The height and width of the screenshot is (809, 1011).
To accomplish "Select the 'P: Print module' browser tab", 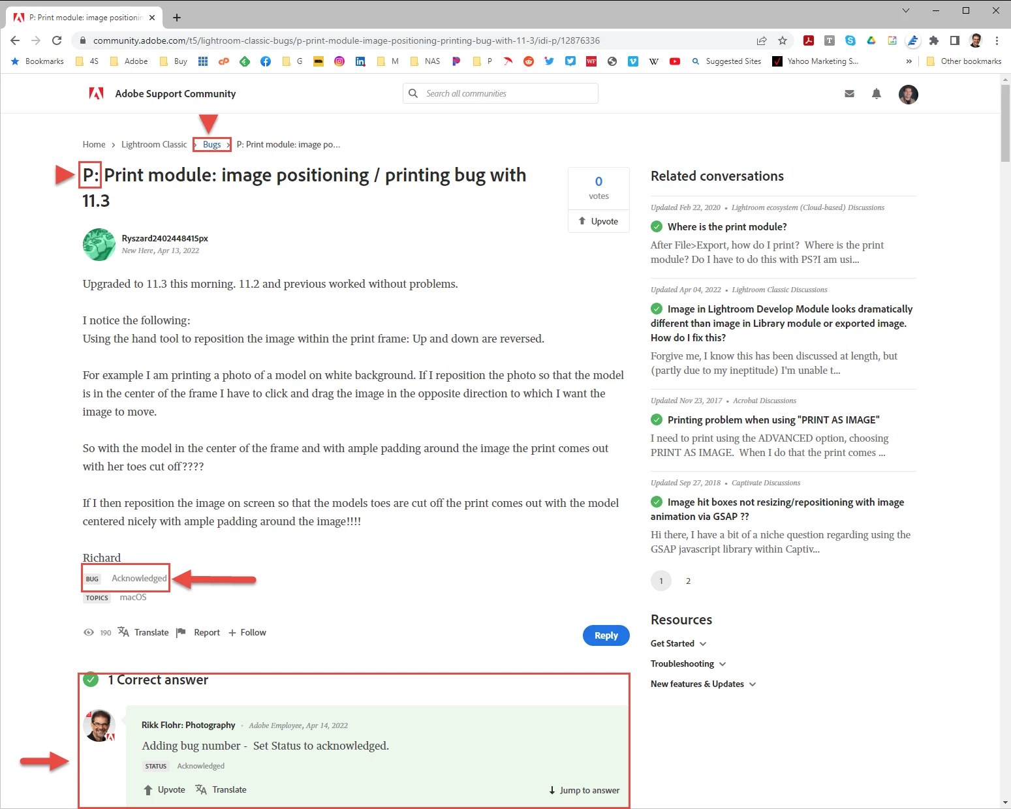I will 85,18.
